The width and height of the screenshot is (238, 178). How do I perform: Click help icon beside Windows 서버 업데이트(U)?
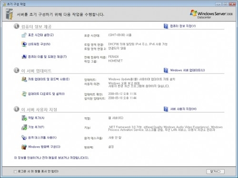click(x=166, y=70)
